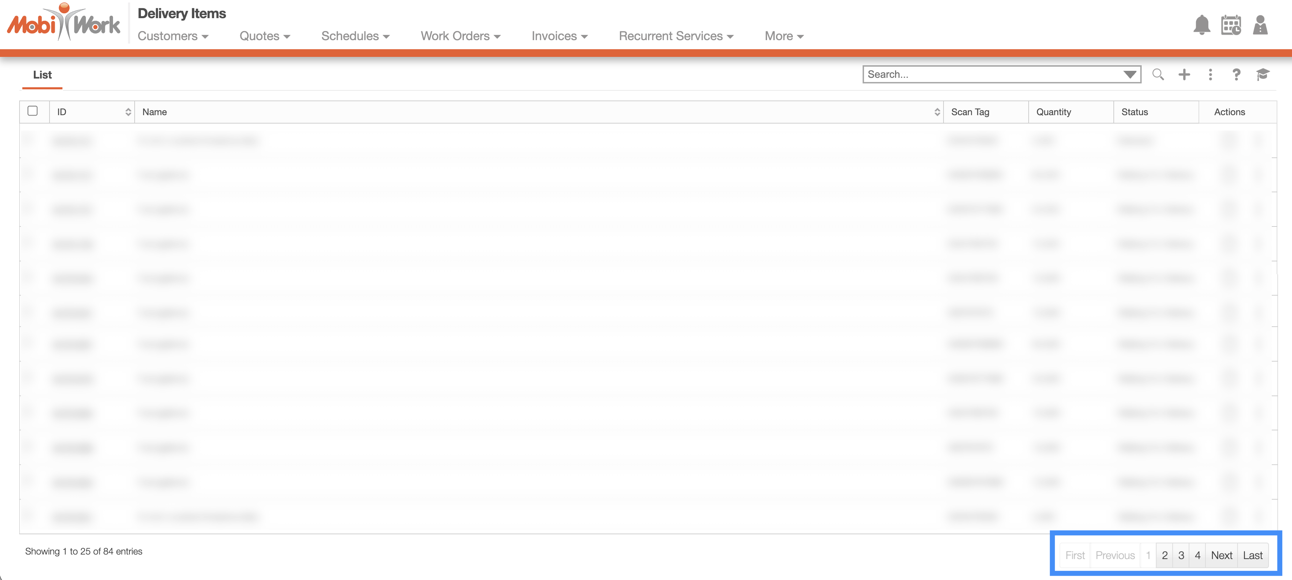This screenshot has width=1292, height=580.
Task: Expand the Invoices menu
Action: click(x=560, y=36)
